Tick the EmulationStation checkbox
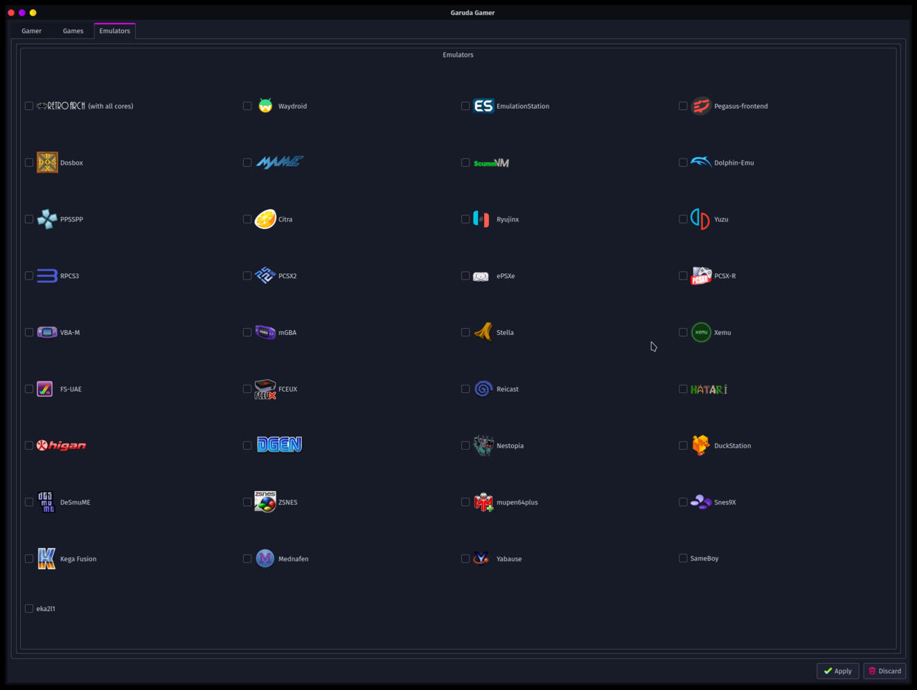The height and width of the screenshot is (690, 917). click(465, 106)
